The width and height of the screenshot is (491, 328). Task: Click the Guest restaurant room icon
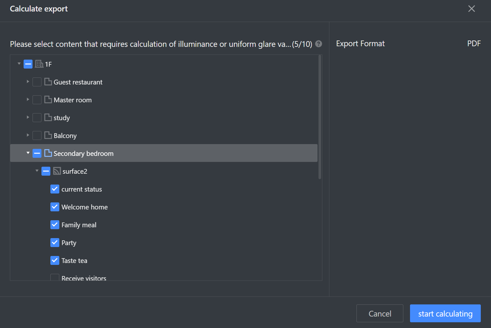[x=48, y=82]
